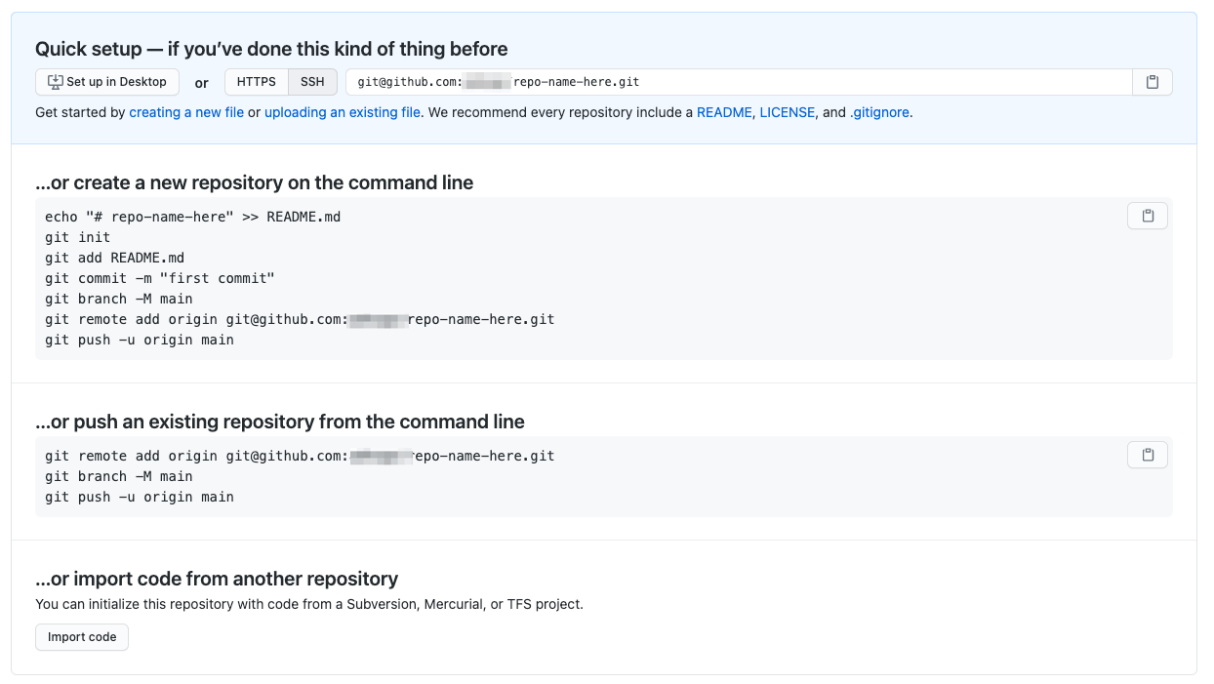Open uploading an existing file link
The height and width of the screenshot is (684, 1214).
click(x=343, y=112)
